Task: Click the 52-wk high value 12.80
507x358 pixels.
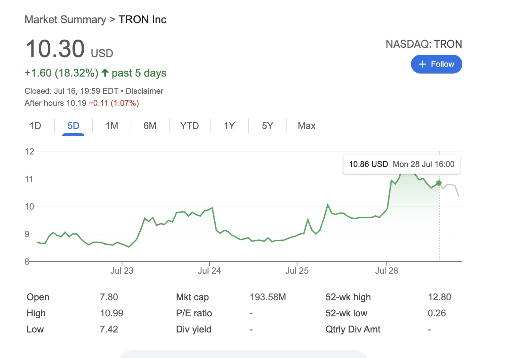Action: [x=440, y=297]
